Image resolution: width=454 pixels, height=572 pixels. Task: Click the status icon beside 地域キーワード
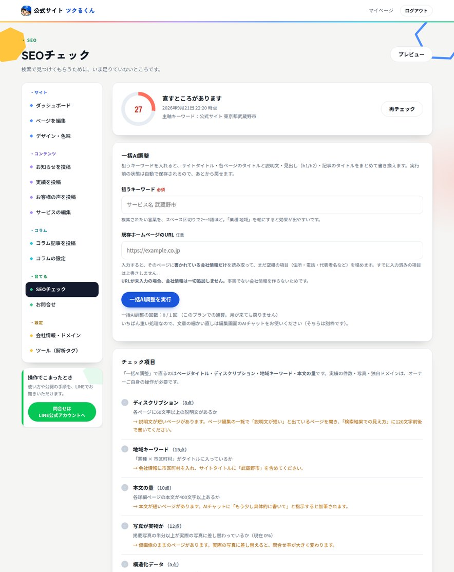coord(125,449)
